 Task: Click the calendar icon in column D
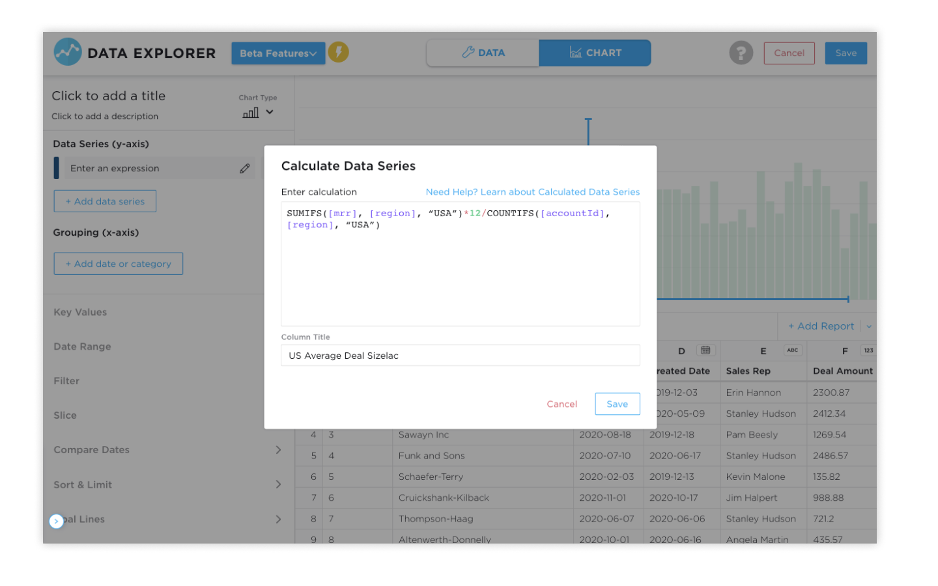[x=705, y=350]
